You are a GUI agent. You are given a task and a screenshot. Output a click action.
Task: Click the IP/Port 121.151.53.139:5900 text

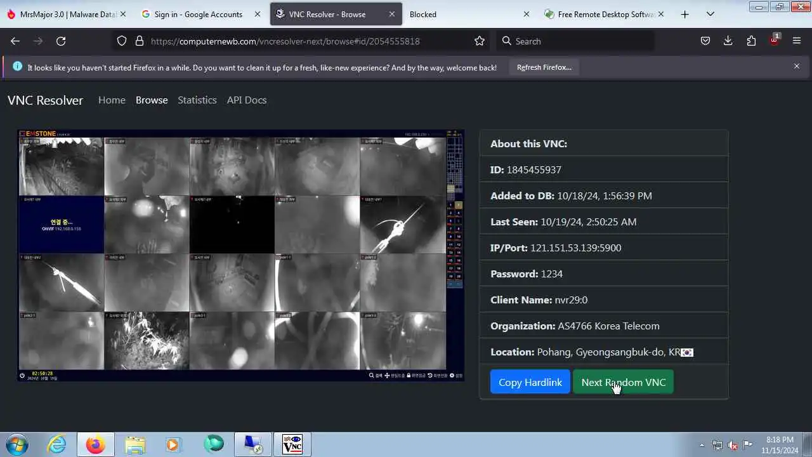[x=556, y=248]
